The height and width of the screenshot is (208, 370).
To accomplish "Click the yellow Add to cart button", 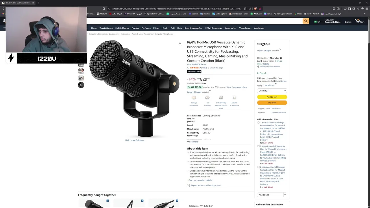I will tap(272, 97).
